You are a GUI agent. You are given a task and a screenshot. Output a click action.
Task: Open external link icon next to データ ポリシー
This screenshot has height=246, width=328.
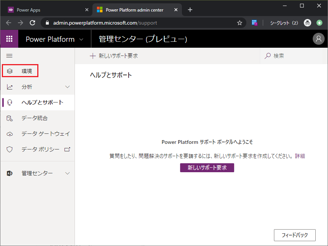point(67,149)
